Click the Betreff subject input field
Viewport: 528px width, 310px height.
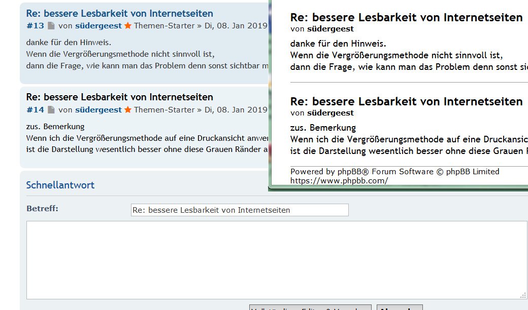click(240, 210)
